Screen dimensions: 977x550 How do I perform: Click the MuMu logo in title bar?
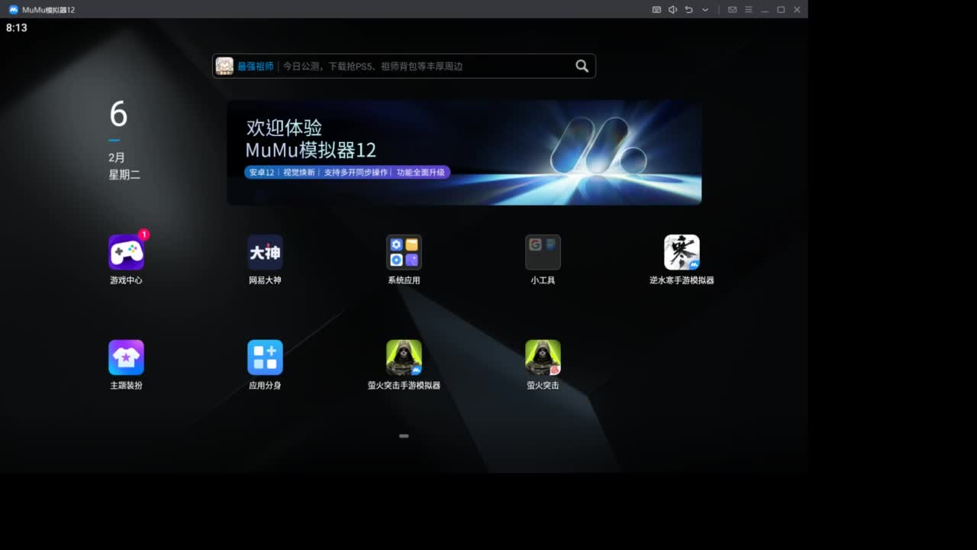[13, 9]
